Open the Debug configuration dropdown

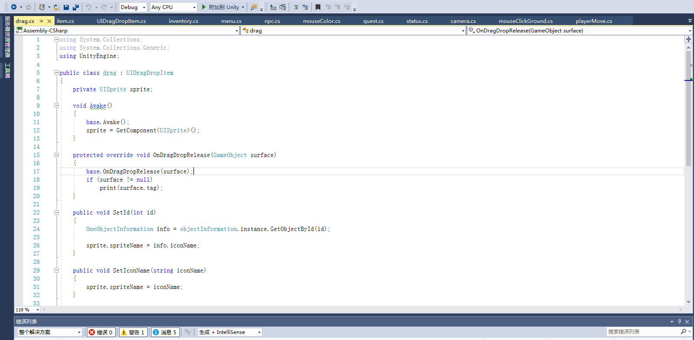[133, 7]
